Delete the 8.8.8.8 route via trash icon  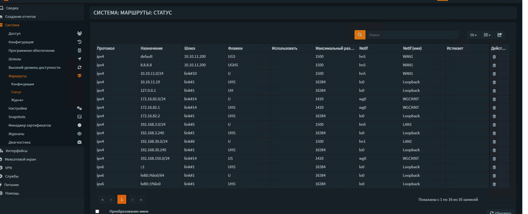[x=494, y=65]
